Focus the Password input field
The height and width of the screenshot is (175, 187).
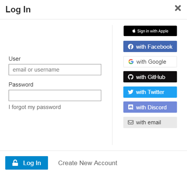[55, 96]
